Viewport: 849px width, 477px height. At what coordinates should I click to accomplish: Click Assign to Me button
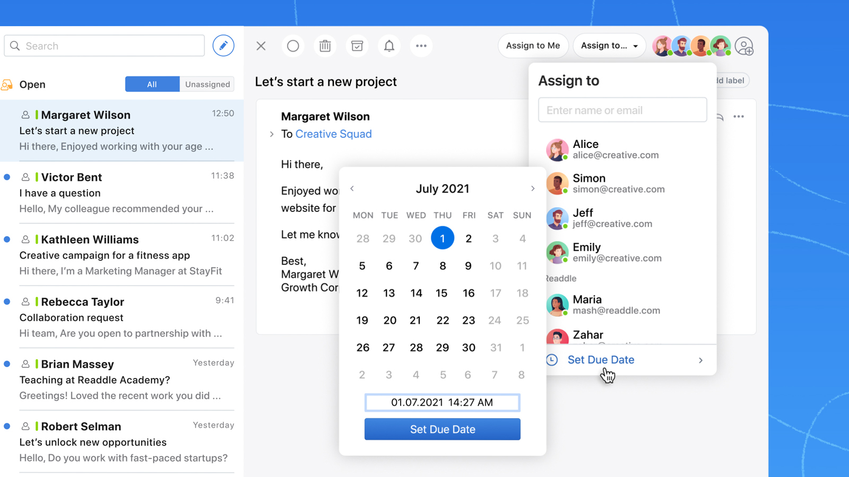tap(533, 46)
